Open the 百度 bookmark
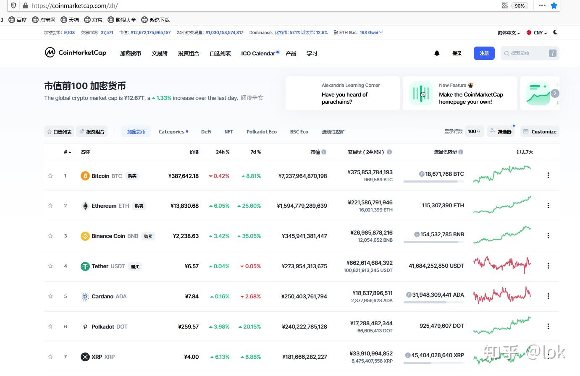 tap(18, 20)
